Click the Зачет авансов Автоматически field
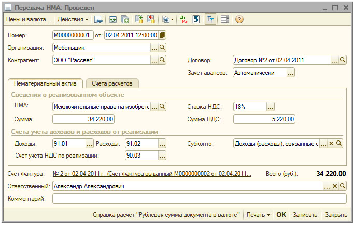This screenshot has width=354, height=225. point(260,73)
